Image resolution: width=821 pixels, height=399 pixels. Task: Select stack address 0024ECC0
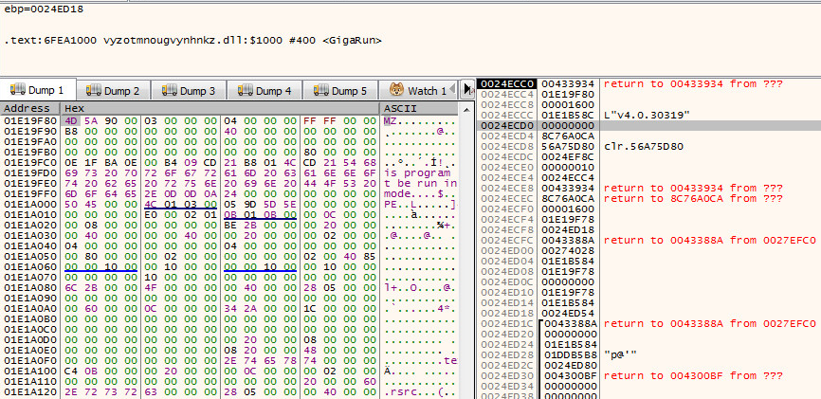coord(507,83)
